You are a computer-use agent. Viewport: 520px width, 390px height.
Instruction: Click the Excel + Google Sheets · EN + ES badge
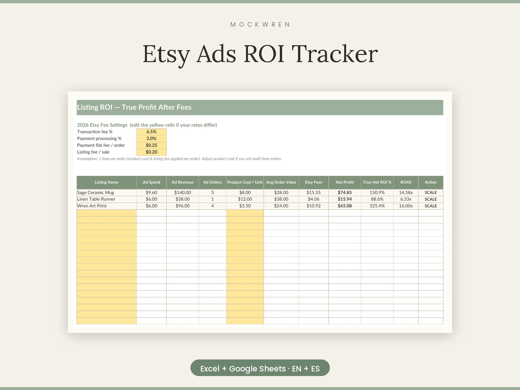click(260, 368)
